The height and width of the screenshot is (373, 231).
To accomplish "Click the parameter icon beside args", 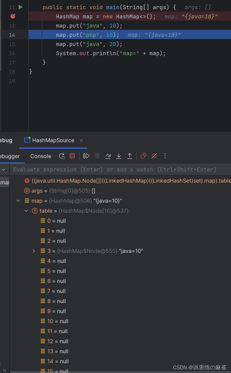I will (x=27, y=191).
